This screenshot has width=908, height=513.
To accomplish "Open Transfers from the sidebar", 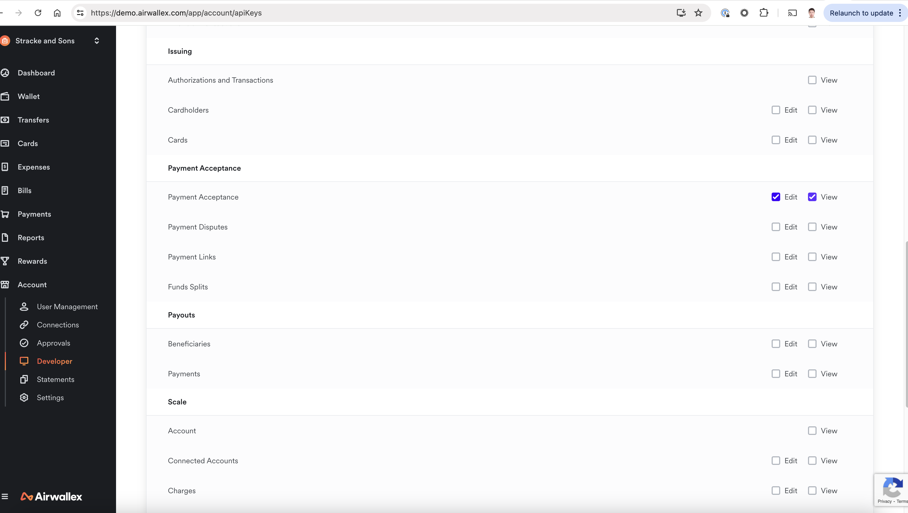I will pyautogui.click(x=33, y=120).
